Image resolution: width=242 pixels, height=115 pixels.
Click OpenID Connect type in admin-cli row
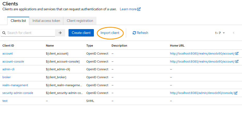point(97,69)
